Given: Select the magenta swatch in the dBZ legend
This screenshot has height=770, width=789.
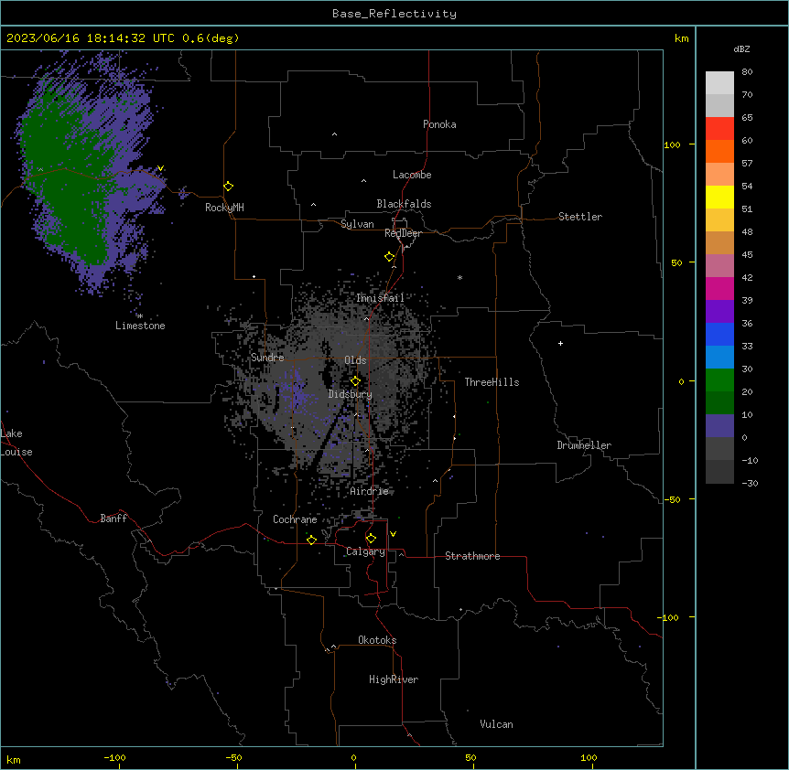Looking at the screenshot, I should pos(719,288).
